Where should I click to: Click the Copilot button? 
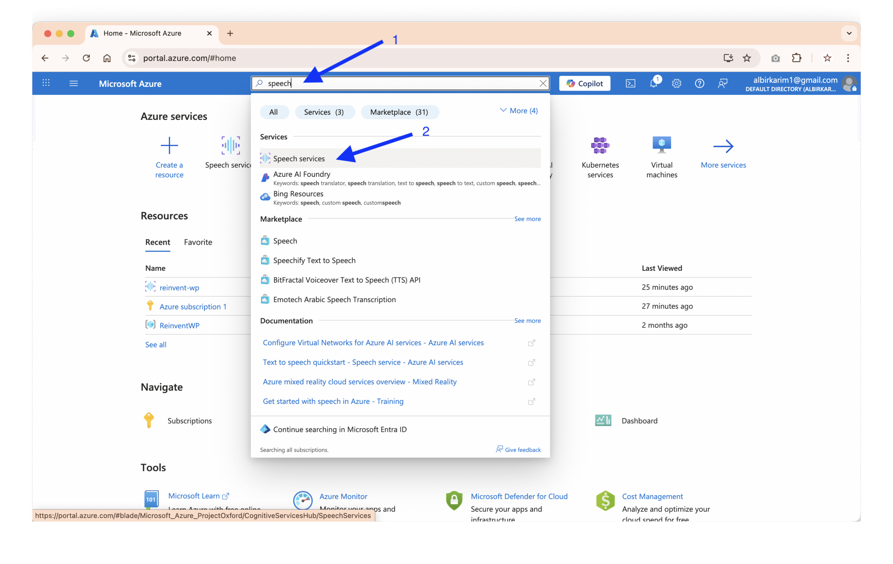[584, 83]
